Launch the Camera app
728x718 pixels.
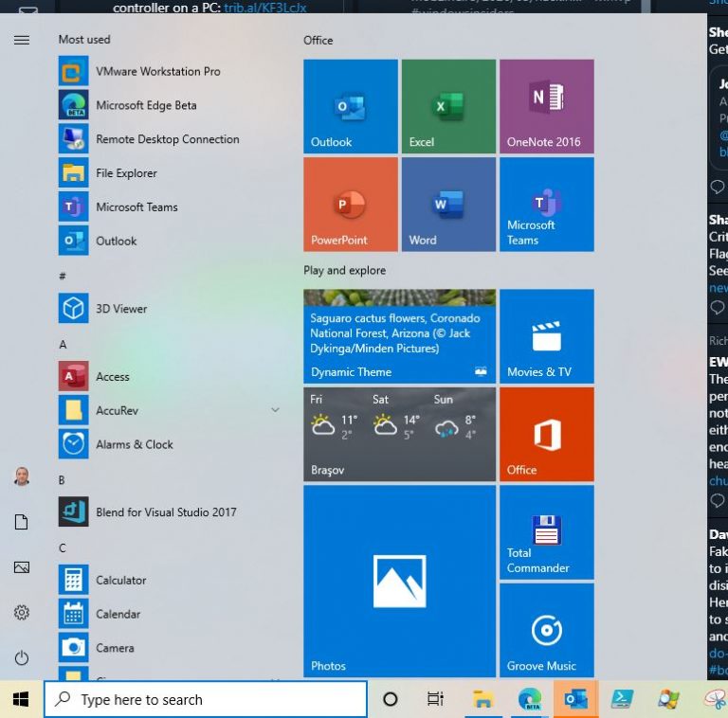pos(170,648)
